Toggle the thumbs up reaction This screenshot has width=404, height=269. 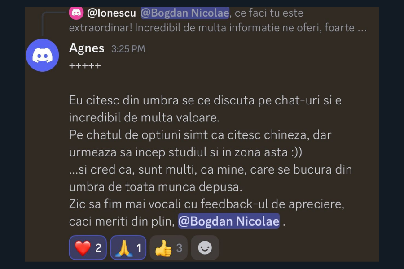(x=168, y=247)
